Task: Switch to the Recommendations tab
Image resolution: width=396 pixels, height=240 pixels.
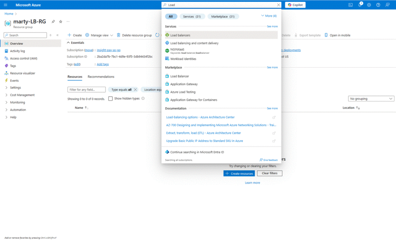Action: (101, 77)
